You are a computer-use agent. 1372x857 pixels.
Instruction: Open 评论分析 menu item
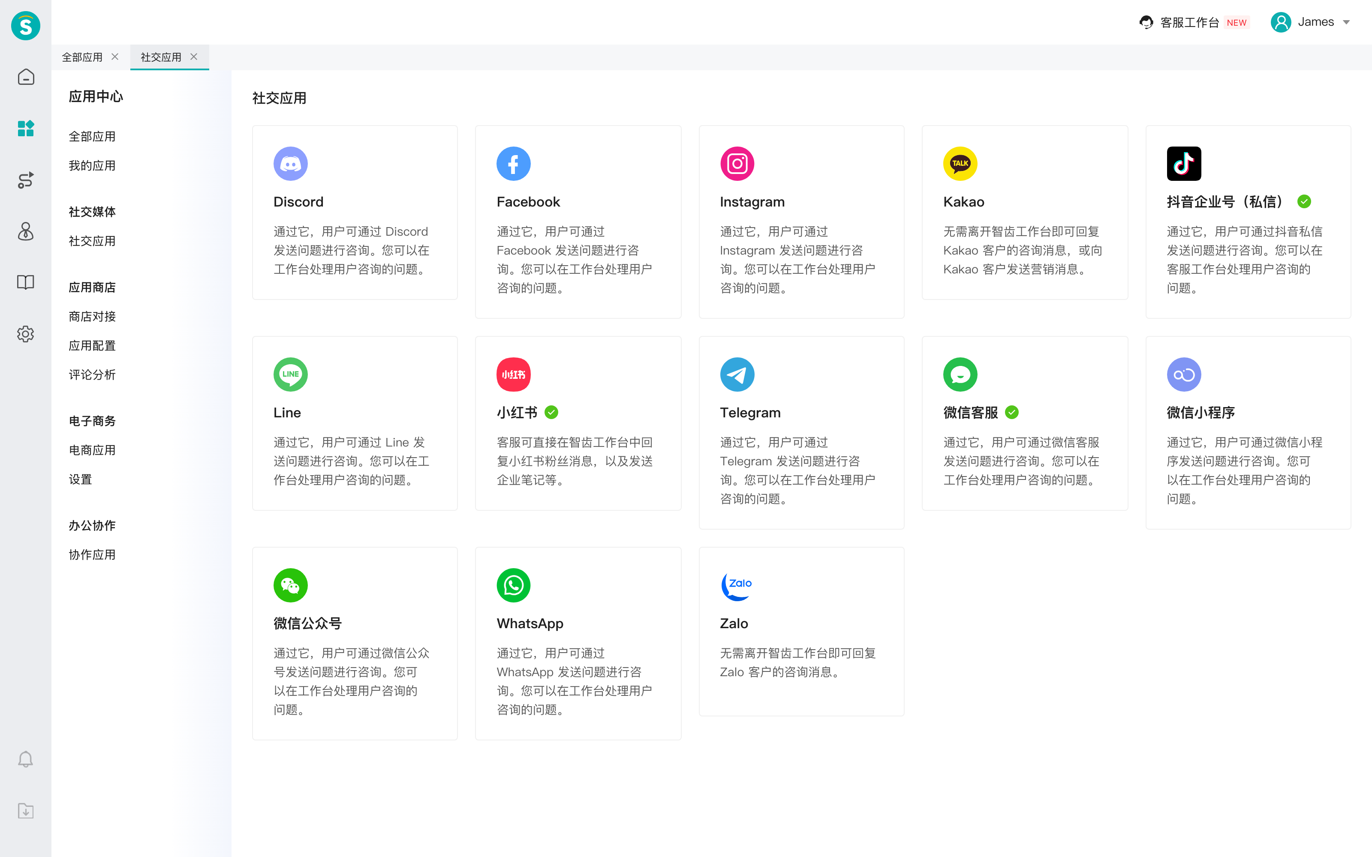pyautogui.click(x=92, y=375)
